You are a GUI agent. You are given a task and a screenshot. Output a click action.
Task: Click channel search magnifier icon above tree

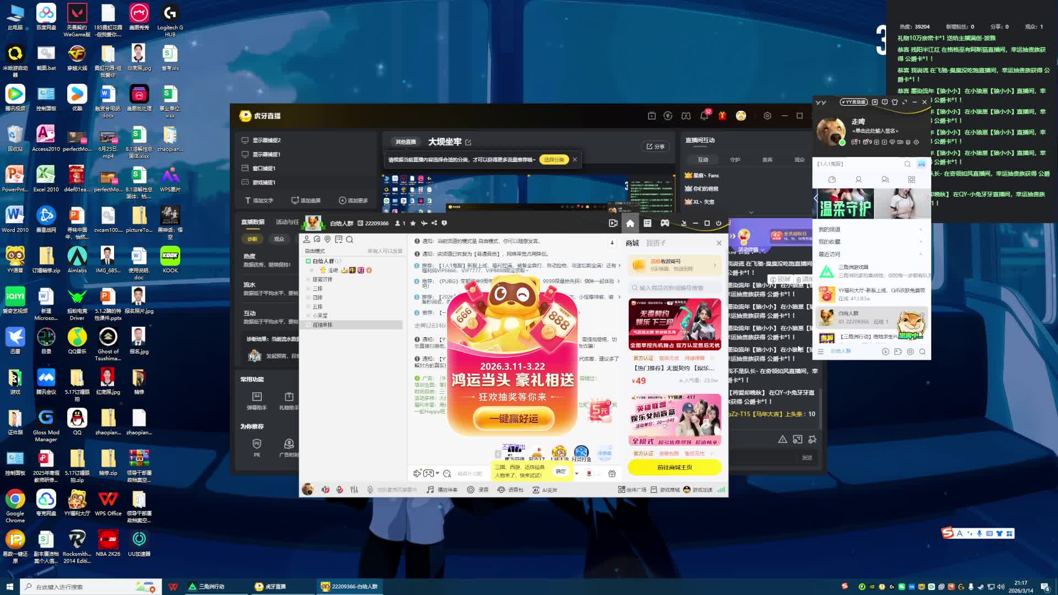(349, 240)
